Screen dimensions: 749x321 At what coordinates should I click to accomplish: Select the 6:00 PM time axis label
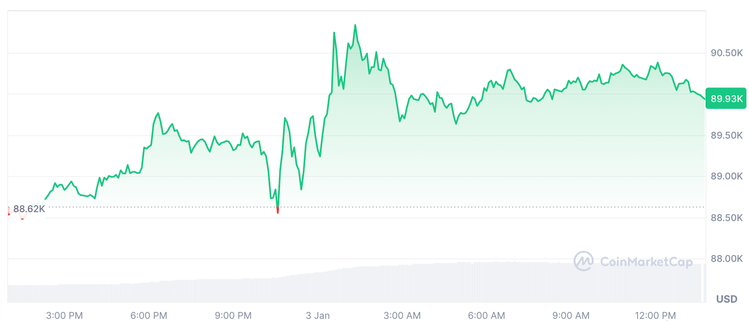click(x=148, y=315)
